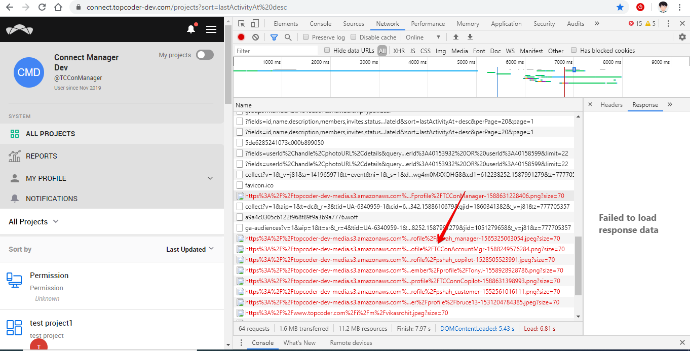Open the Permission project icon
The height and width of the screenshot is (351, 690).
click(x=13, y=280)
